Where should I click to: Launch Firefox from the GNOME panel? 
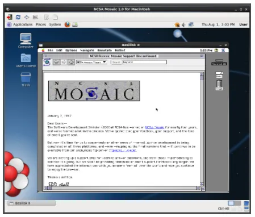click(x=68, y=24)
